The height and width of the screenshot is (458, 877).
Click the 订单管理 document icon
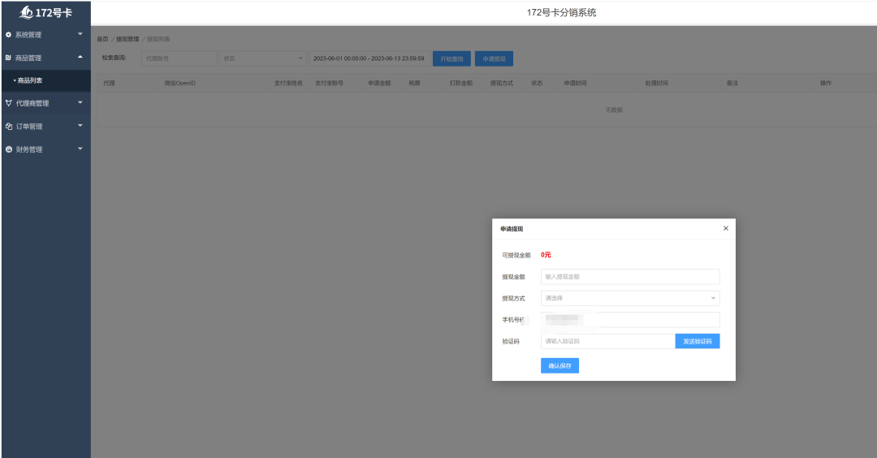pyautogui.click(x=8, y=127)
